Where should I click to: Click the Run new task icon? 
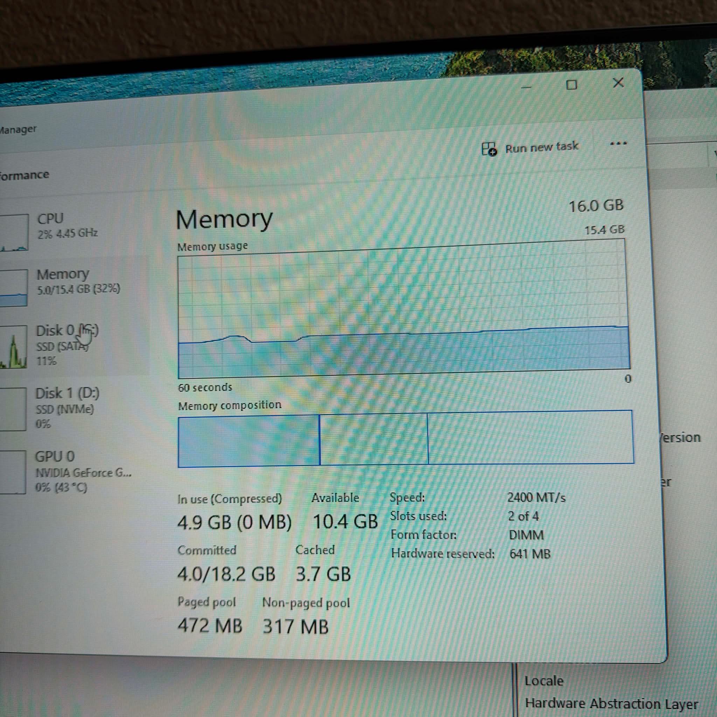[x=489, y=149]
